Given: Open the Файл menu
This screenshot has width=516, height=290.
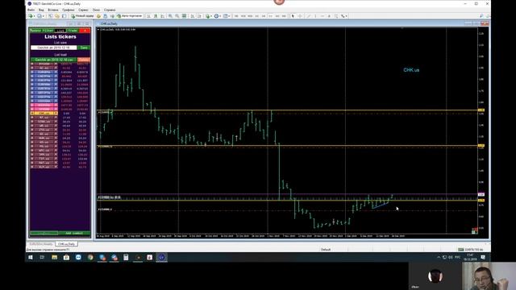Looking at the screenshot, I should point(31,10).
